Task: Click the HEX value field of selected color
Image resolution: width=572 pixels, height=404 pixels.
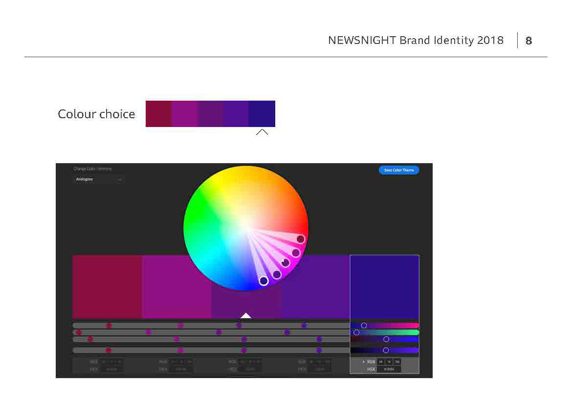Action: click(389, 369)
